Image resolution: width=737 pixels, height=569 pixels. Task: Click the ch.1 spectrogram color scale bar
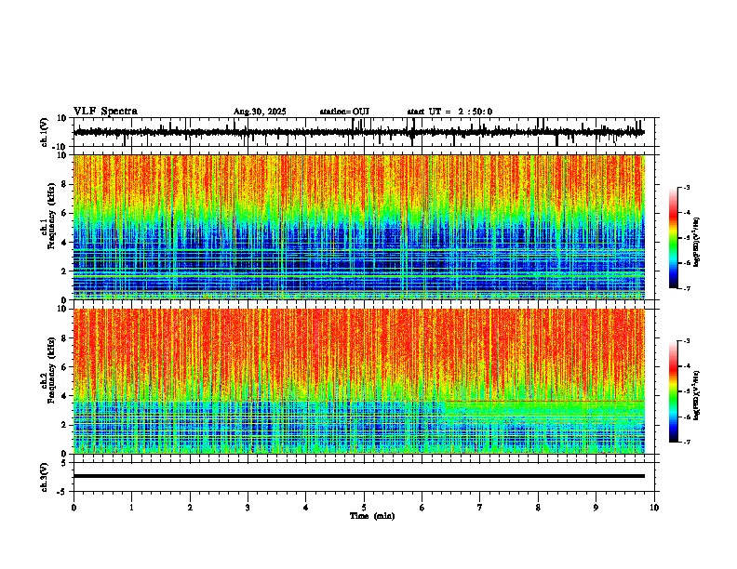pos(674,238)
